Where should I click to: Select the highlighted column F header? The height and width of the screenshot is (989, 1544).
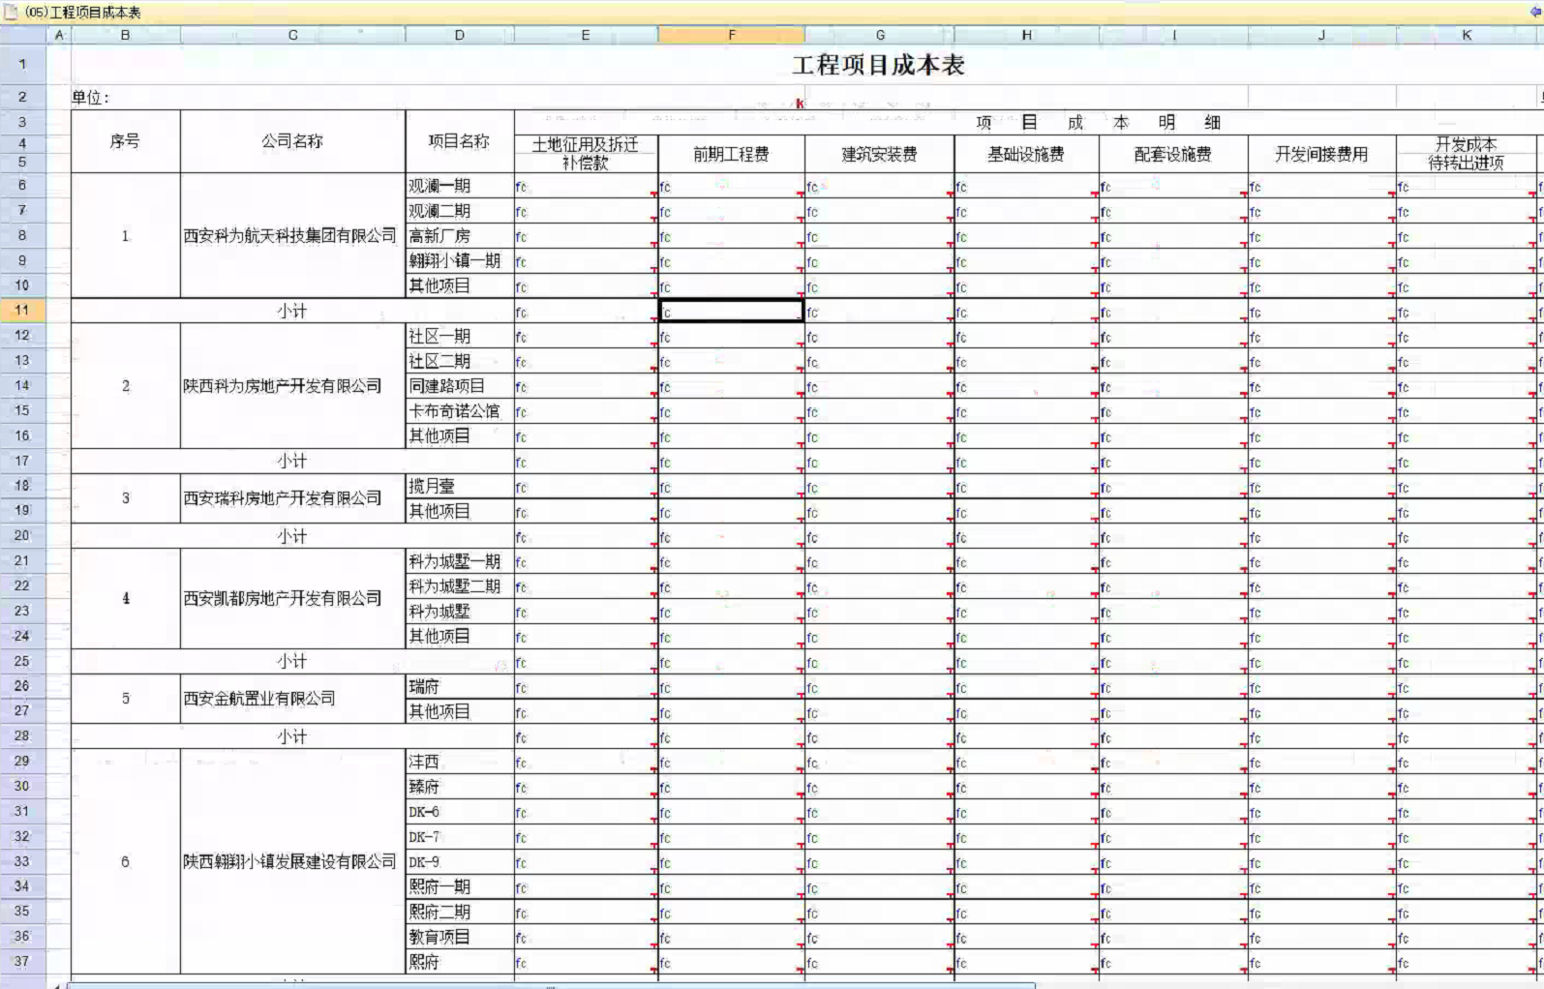point(732,35)
